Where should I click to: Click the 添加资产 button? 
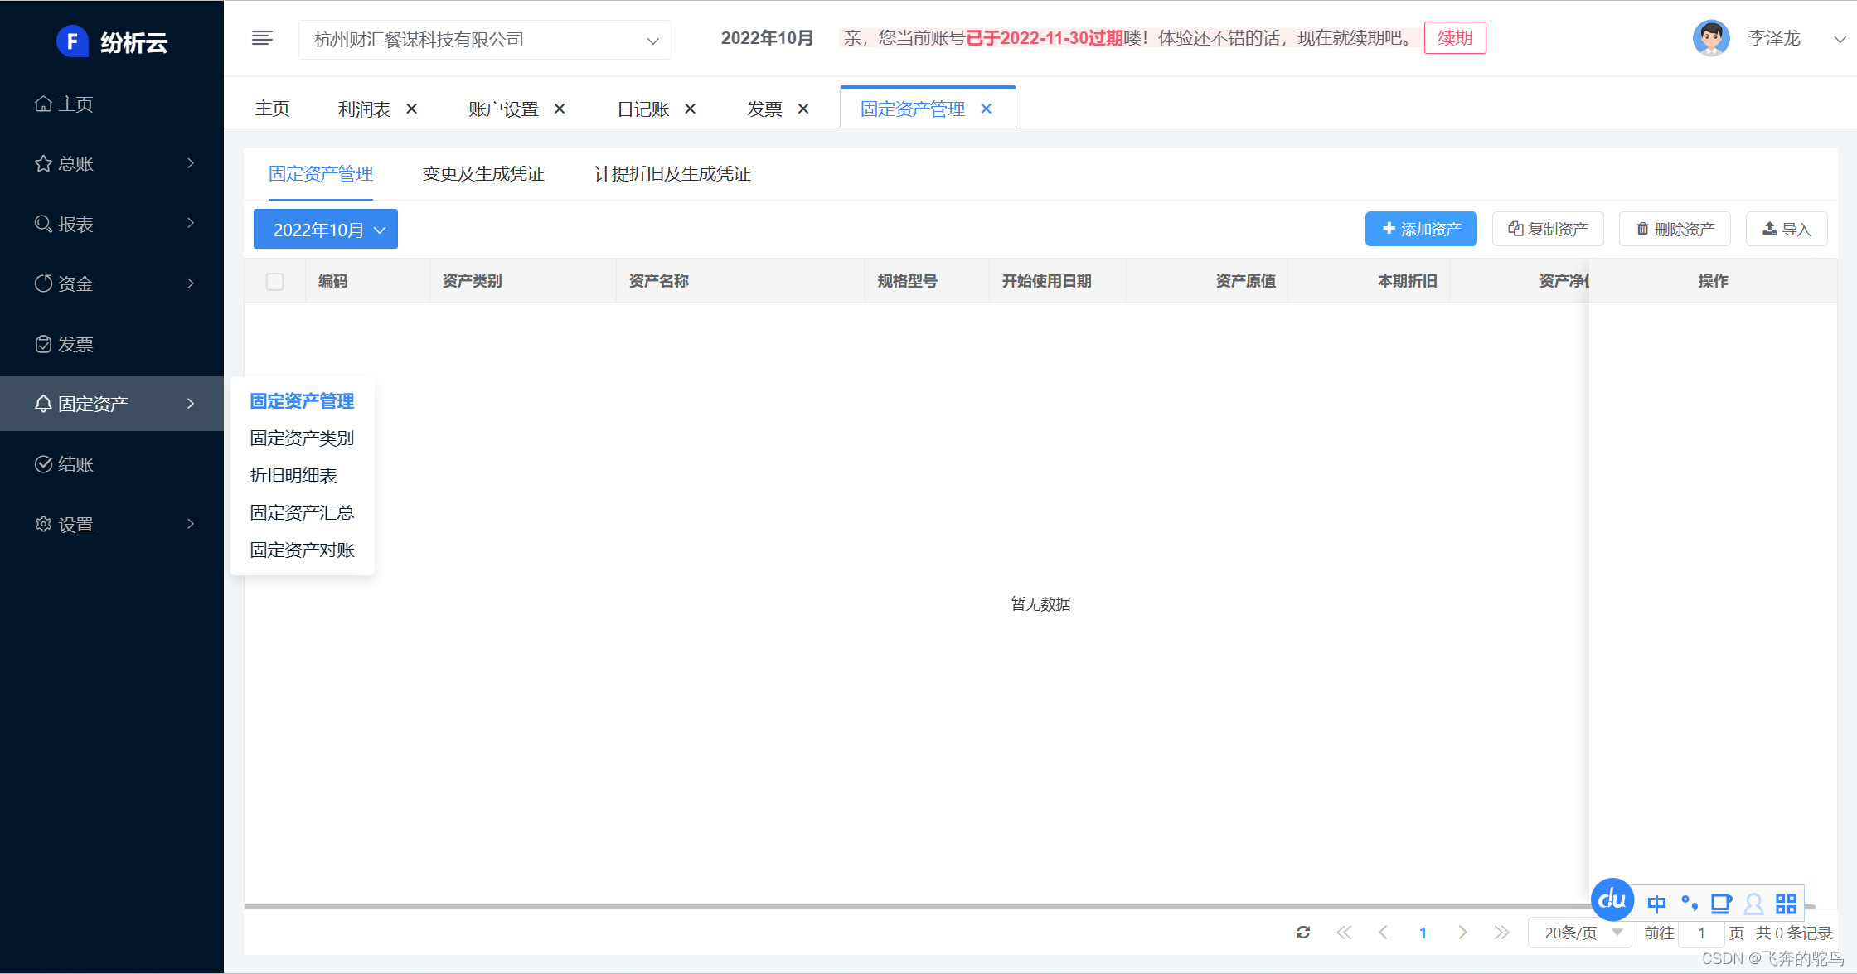point(1421,230)
